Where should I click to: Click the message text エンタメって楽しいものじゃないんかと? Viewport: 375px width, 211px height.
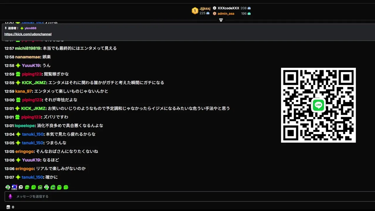pos(71,91)
